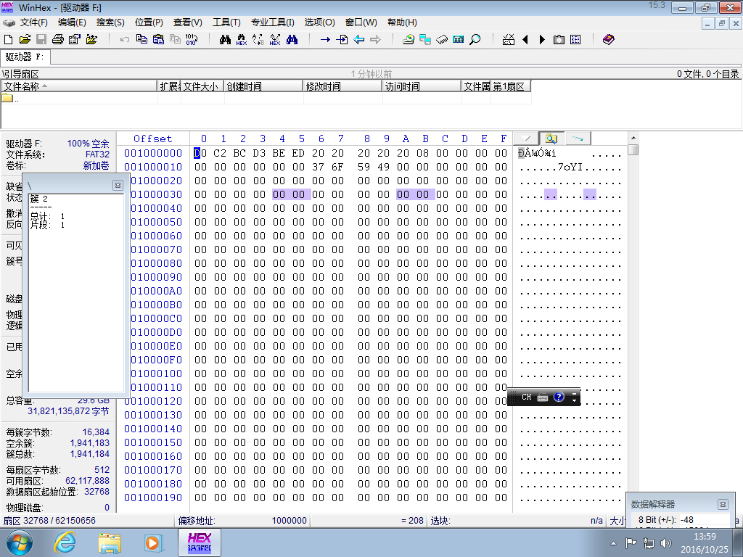Click the volume speaker tray icon
The width and height of the screenshot is (743, 557).
(666, 542)
